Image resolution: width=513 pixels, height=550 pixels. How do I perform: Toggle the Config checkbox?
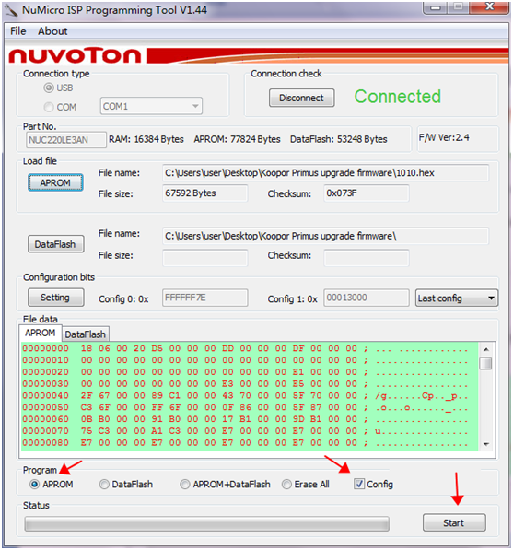tap(358, 484)
